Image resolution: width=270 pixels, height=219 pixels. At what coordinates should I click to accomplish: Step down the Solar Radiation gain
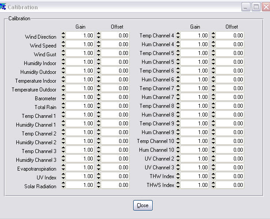click(63, 187)
